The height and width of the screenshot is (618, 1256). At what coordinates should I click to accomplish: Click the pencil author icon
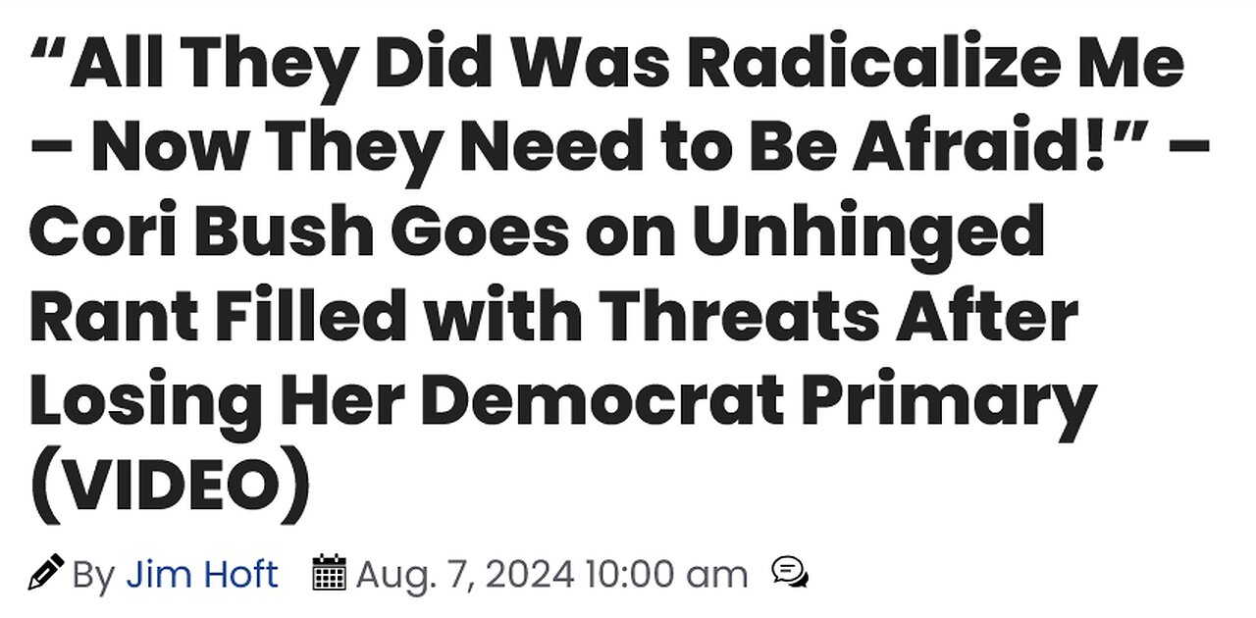[x=46, y=572]
